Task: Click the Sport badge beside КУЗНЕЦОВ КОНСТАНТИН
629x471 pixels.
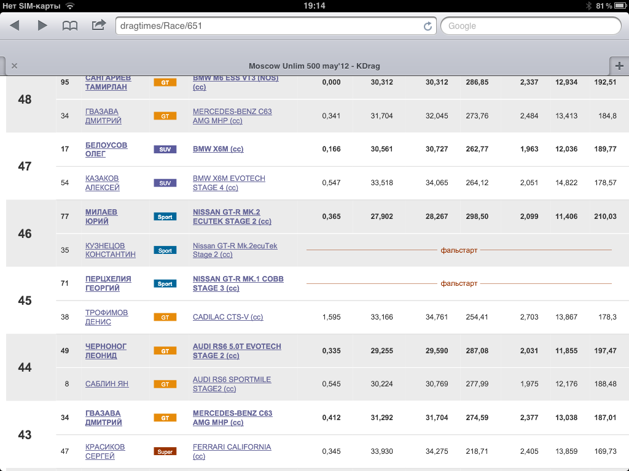Action: (x=165, y=250)
